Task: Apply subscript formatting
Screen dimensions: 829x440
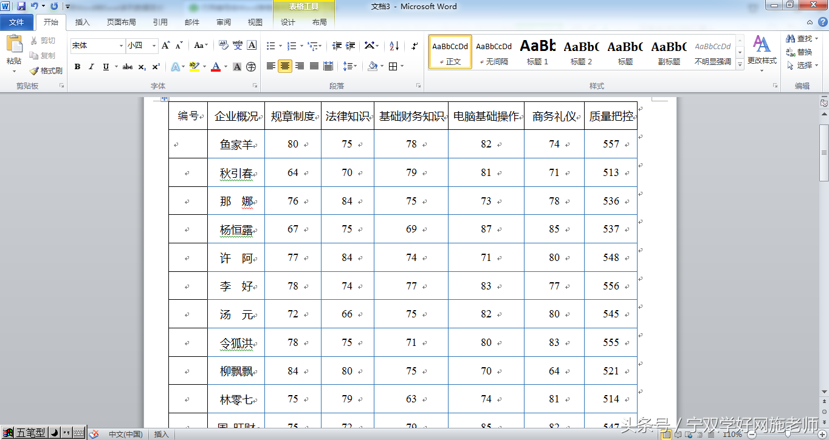Action: 142,67
